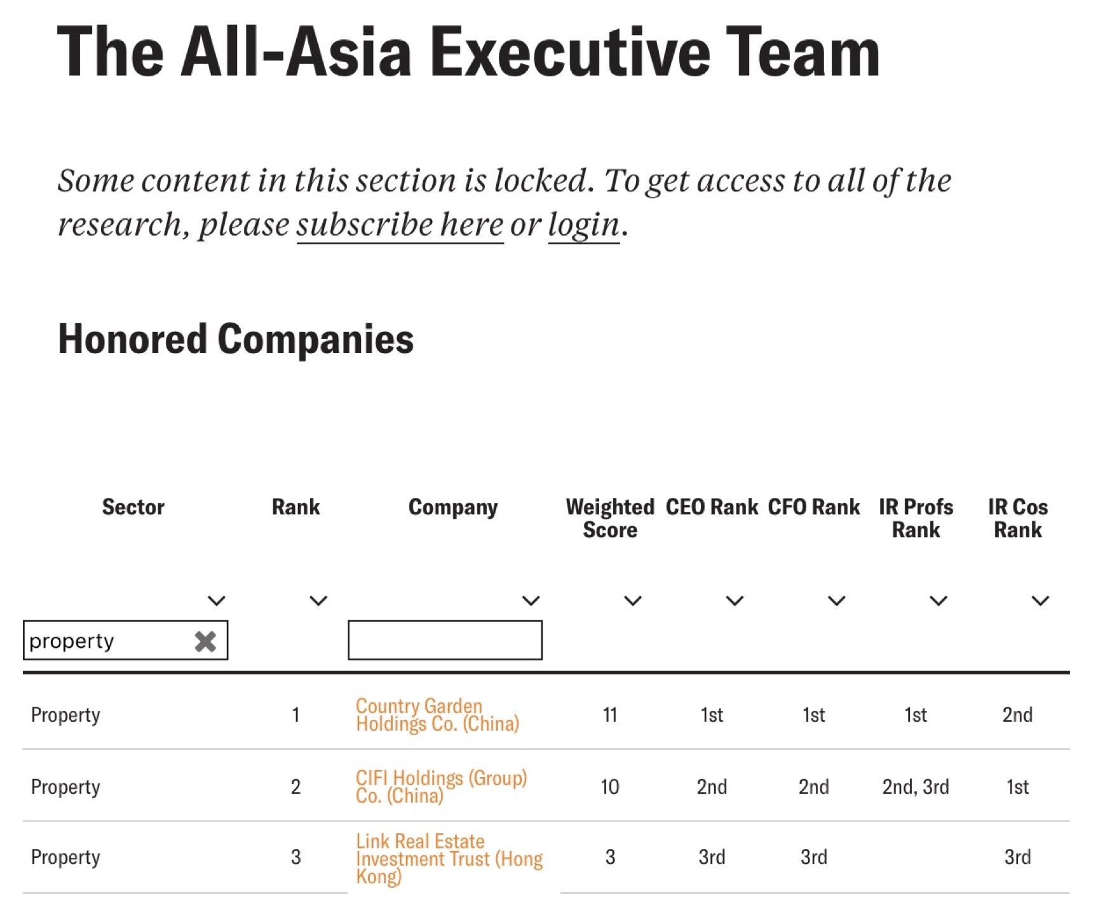
Task: Open Company column sort chevron
Action: (x=531, y=601)
